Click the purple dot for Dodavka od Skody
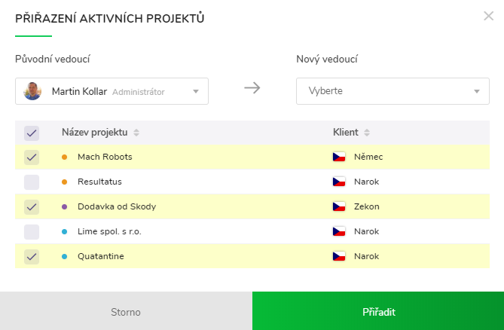This screenshot has height=330, width=504. point(64,206)
